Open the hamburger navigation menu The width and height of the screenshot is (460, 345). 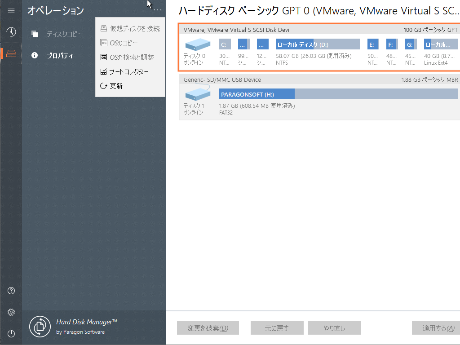pyautogui.click(x=11, y=10)
